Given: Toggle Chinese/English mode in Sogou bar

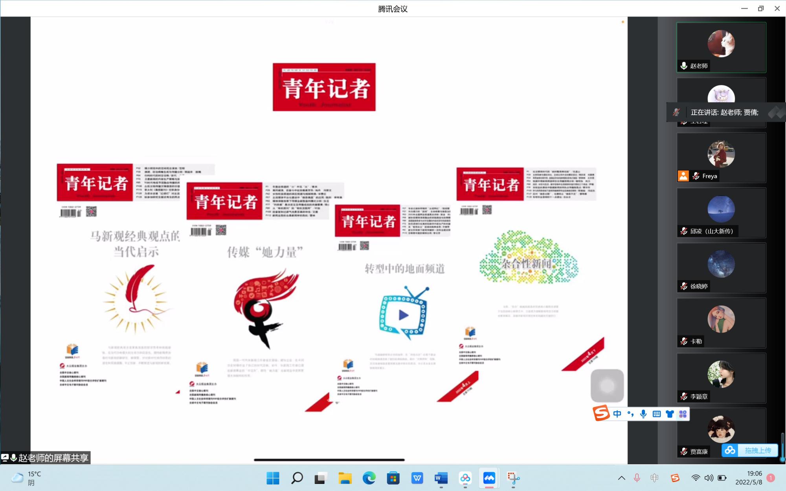Looking at the screenshot, I should pyautogui.click(x=617, y=414).
